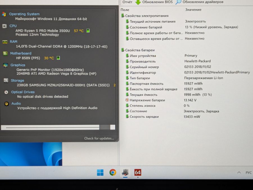Viewport: 253px width, 190px height.
Task: Click the Значение column header
Action: (x=193, y=10)
